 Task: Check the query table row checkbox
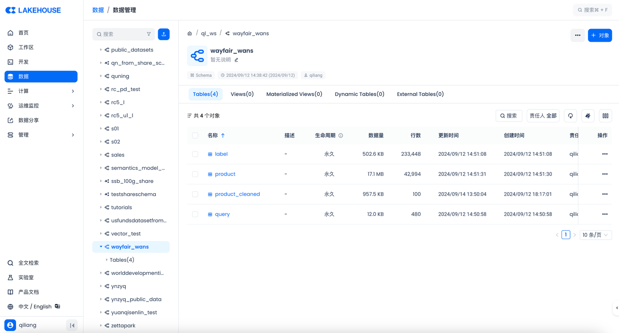[x=195, y=214]
